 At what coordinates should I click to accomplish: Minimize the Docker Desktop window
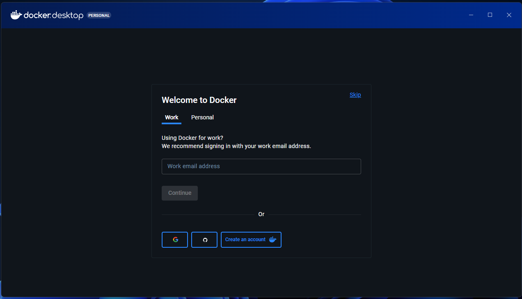click(x=471, y=15)
